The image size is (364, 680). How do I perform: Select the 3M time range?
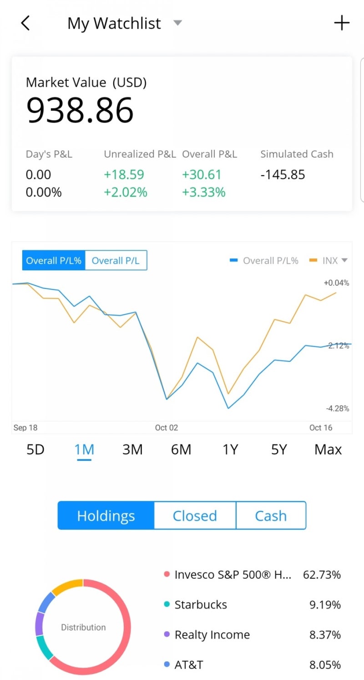pyautogui.click(x=132, y=449)
